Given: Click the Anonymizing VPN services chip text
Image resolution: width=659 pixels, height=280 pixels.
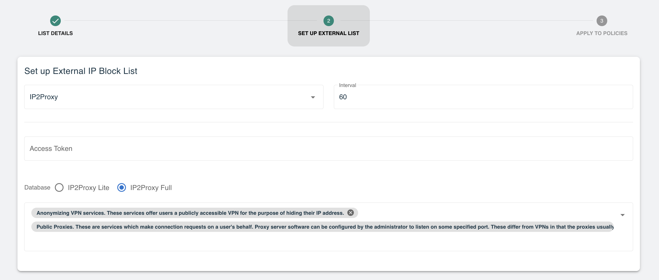Looking at the screenshot, I should [x=190, y=213].
